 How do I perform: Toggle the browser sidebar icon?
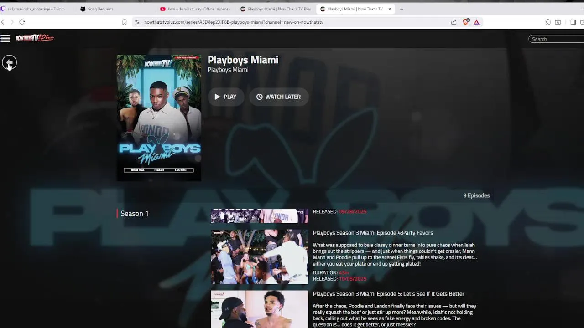coord(573,22)
